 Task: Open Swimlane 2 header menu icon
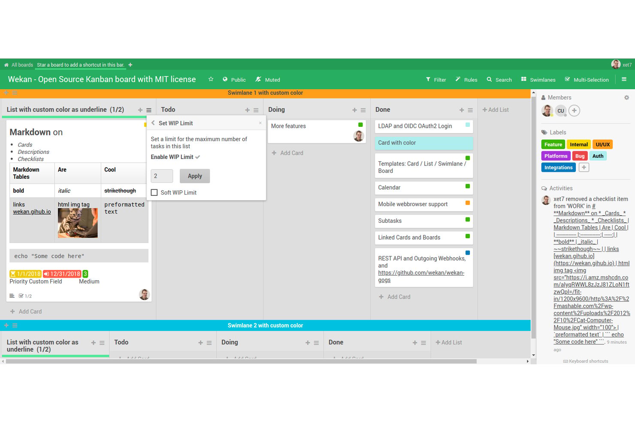[15, 326]
